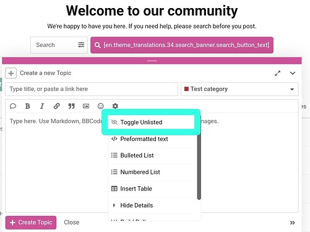Click the topic title input field

(92, 89)
